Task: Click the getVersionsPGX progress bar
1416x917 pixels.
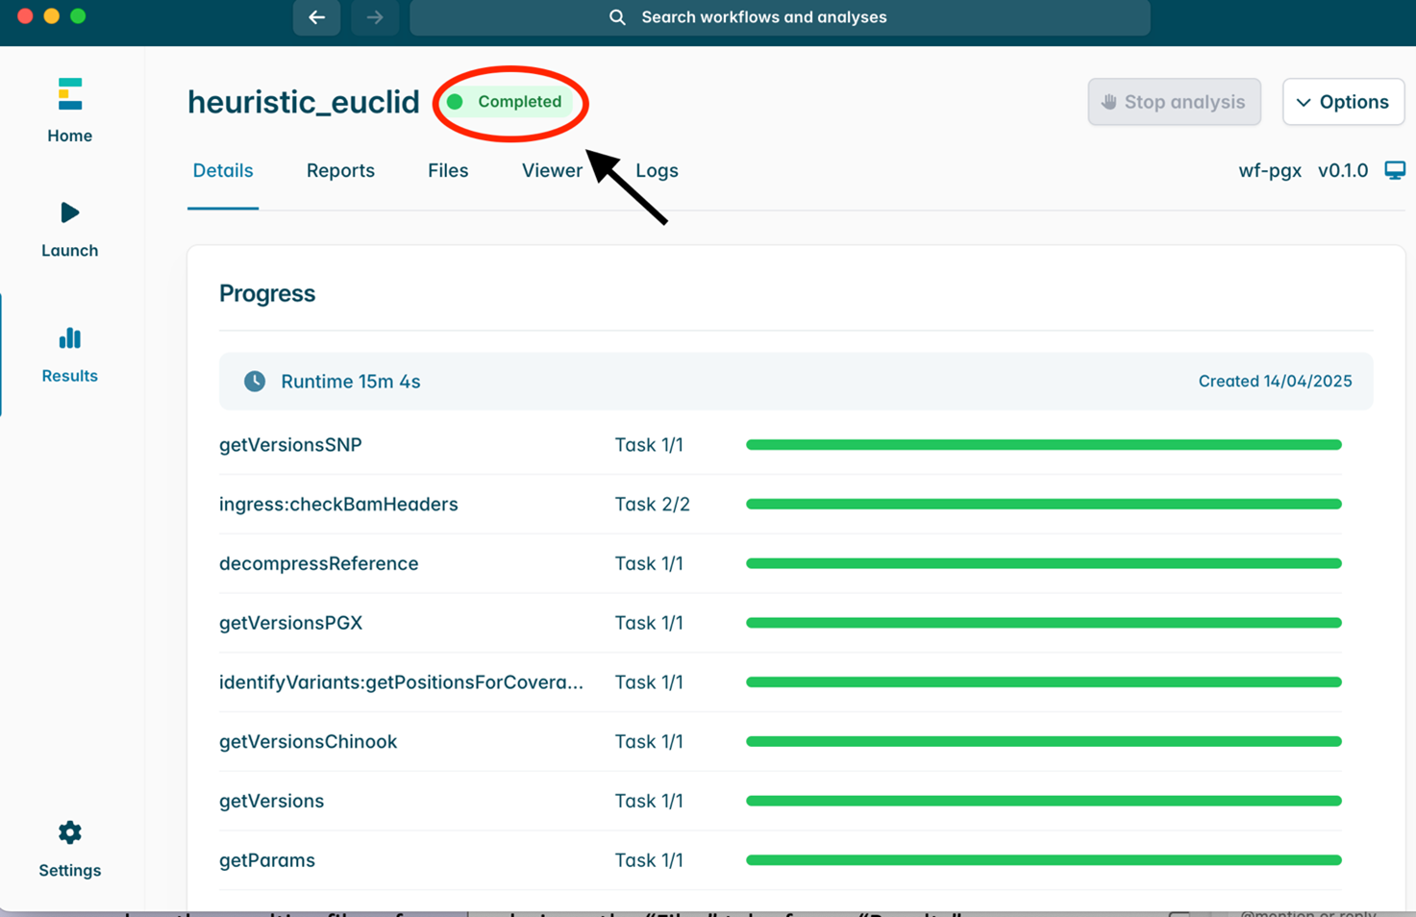Action: (x=1044, y=623)
